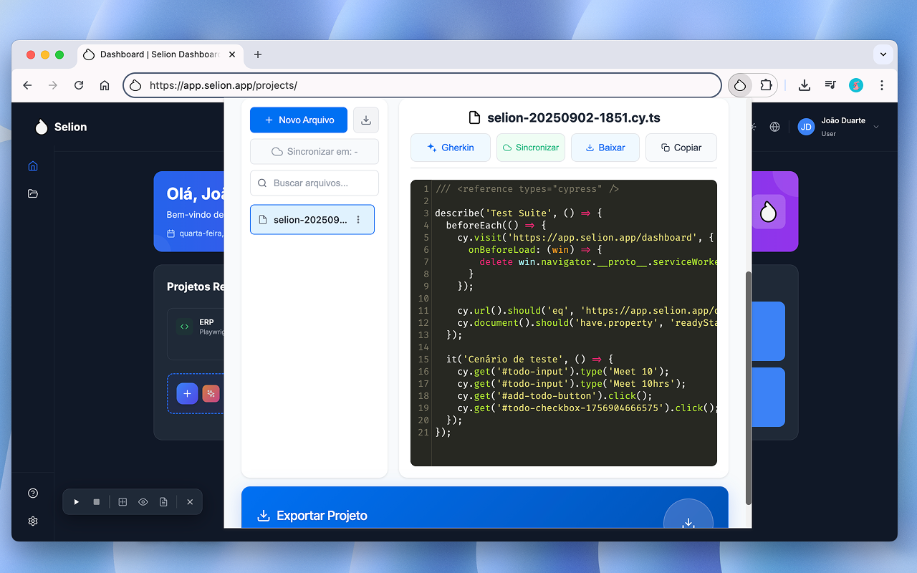Image resolution: width=917 pixels, height=573 pixels.
Task: Click the green Sincronizar button
Action: (x=531, y=148)
